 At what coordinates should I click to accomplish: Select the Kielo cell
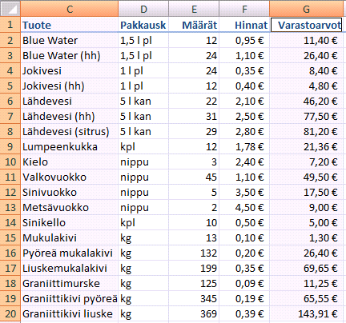[70, 161]
